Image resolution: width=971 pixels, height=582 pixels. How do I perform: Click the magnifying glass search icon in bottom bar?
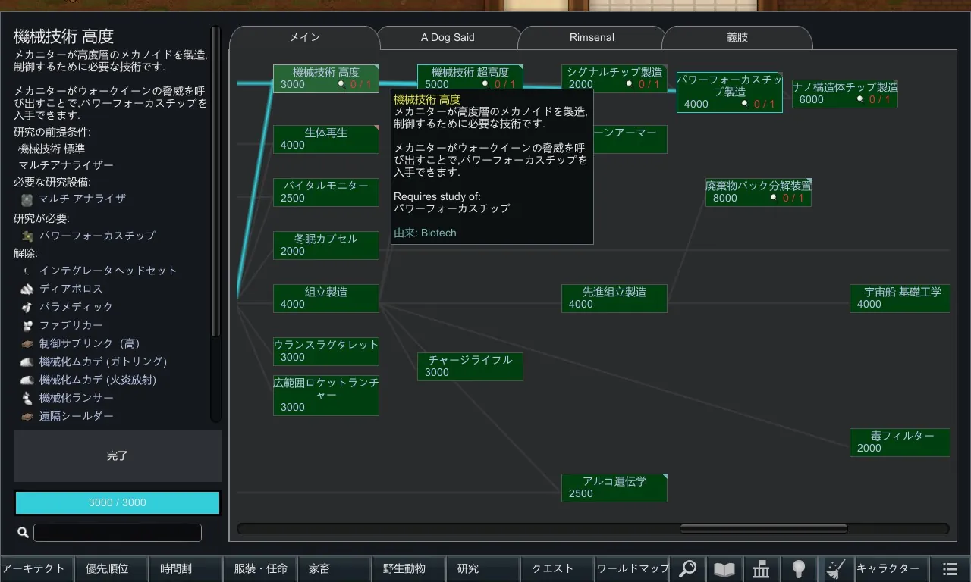[687, 568]
